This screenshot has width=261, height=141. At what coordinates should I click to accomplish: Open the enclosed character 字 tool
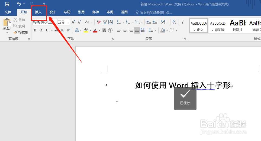point(110,30)
